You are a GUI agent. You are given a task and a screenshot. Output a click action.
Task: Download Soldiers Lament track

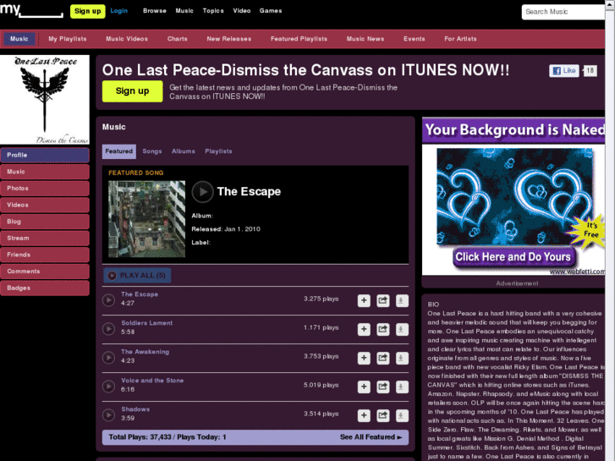(402, 329)
